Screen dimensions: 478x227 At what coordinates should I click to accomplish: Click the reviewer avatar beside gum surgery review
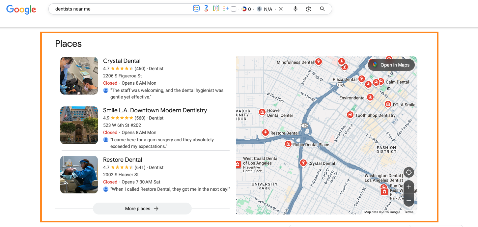coord(106,140)
